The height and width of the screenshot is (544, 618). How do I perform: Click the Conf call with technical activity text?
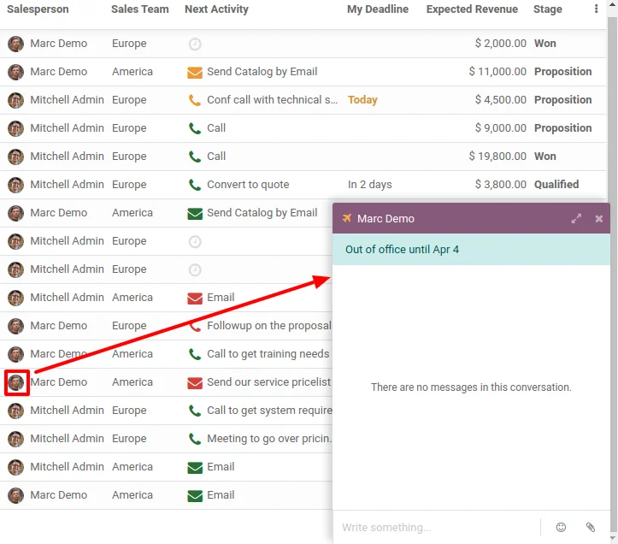[273, 100]
